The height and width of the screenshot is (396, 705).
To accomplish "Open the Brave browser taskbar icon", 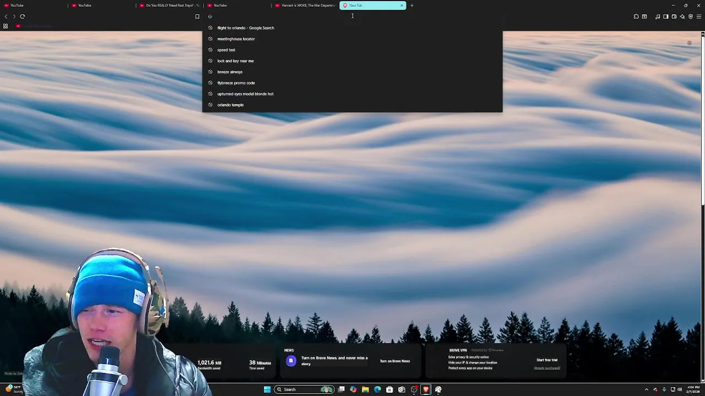I will [426, 389].
